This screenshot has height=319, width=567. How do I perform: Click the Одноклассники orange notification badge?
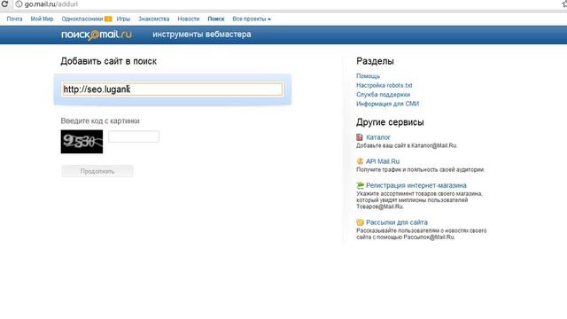point(108,19)
